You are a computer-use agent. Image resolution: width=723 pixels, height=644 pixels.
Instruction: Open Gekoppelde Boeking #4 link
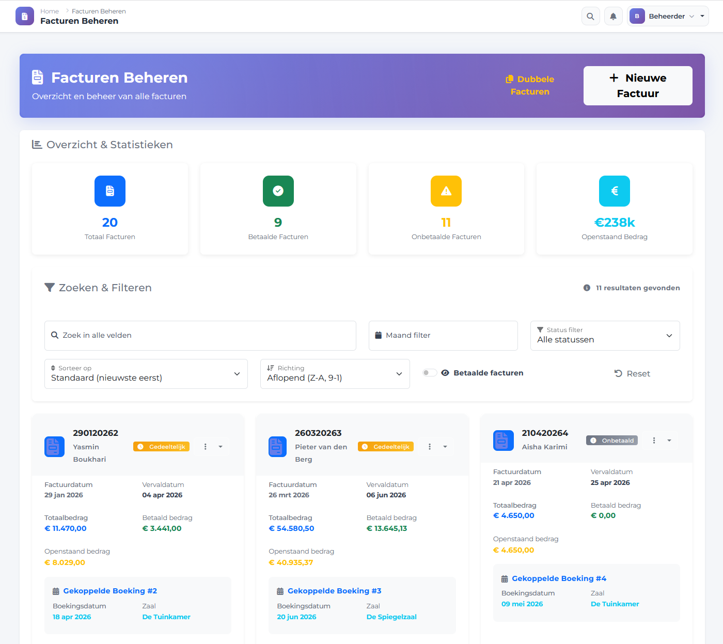coord(559,578)
